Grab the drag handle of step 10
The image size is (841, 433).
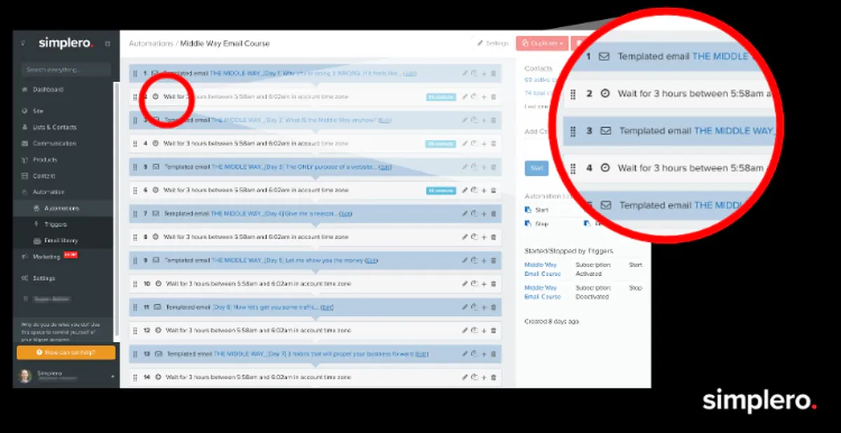click(x=135, y=284)
